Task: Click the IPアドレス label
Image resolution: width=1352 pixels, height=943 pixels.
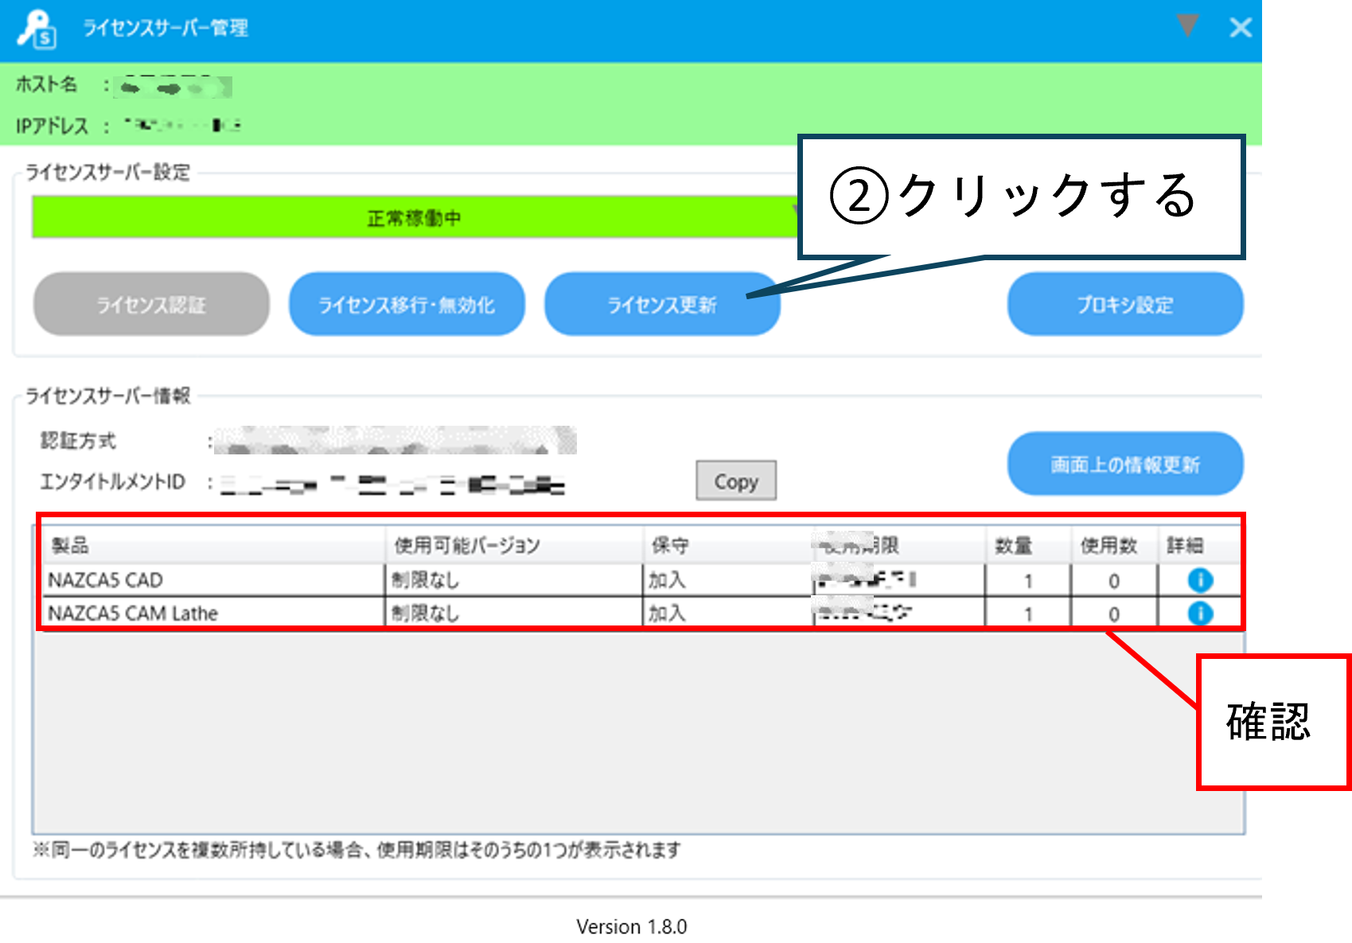Action: [x=53, y=126]
